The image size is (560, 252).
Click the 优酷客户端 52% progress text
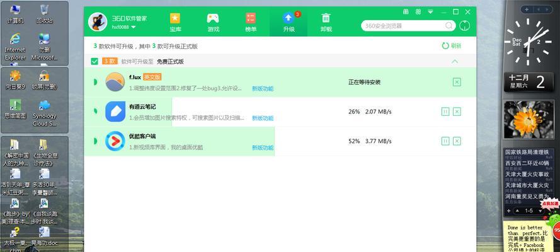click(354, 141)
